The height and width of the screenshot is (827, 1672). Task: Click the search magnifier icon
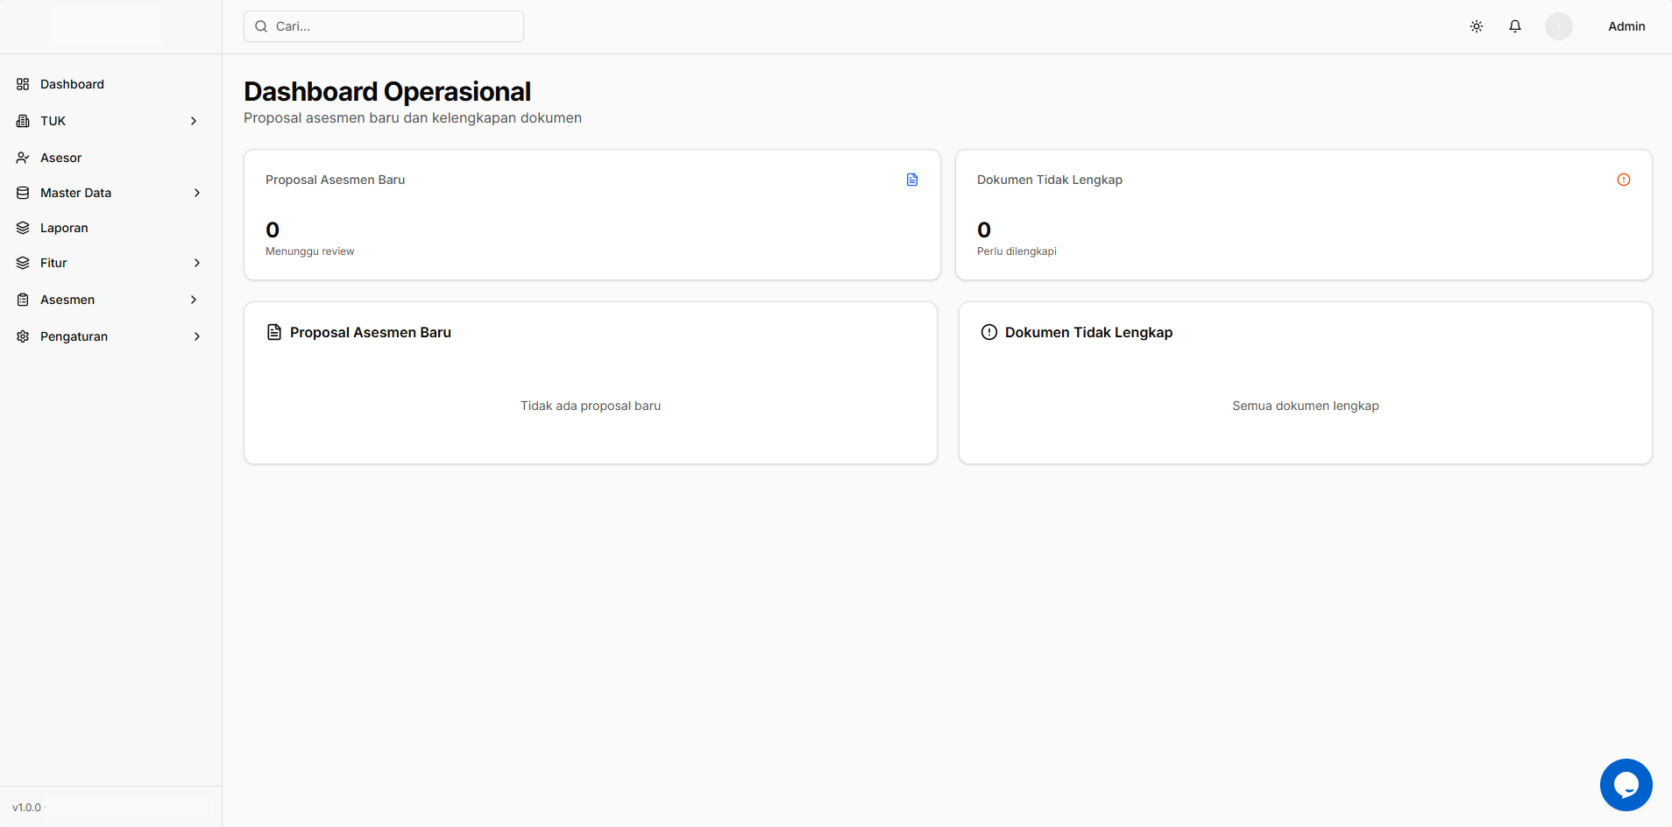coord(261,26)
